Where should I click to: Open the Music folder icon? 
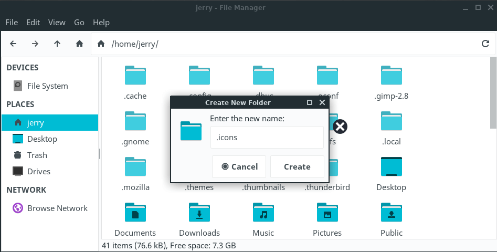[x=263, y=213]
